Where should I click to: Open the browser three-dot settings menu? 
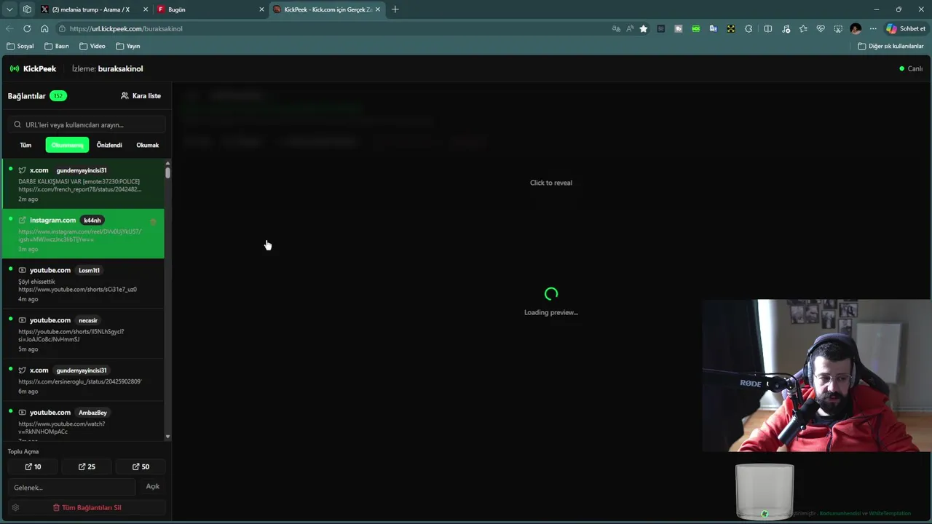[x=873, y=28]
